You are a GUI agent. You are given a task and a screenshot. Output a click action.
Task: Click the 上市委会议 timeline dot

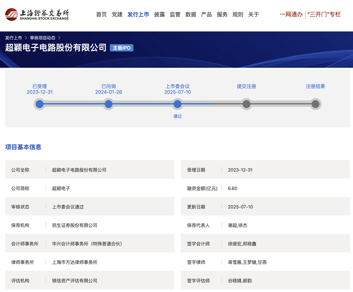click(178, 104)
